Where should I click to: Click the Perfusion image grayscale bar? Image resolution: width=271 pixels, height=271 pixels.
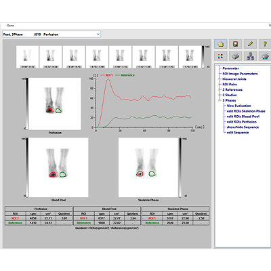point(27,104)
